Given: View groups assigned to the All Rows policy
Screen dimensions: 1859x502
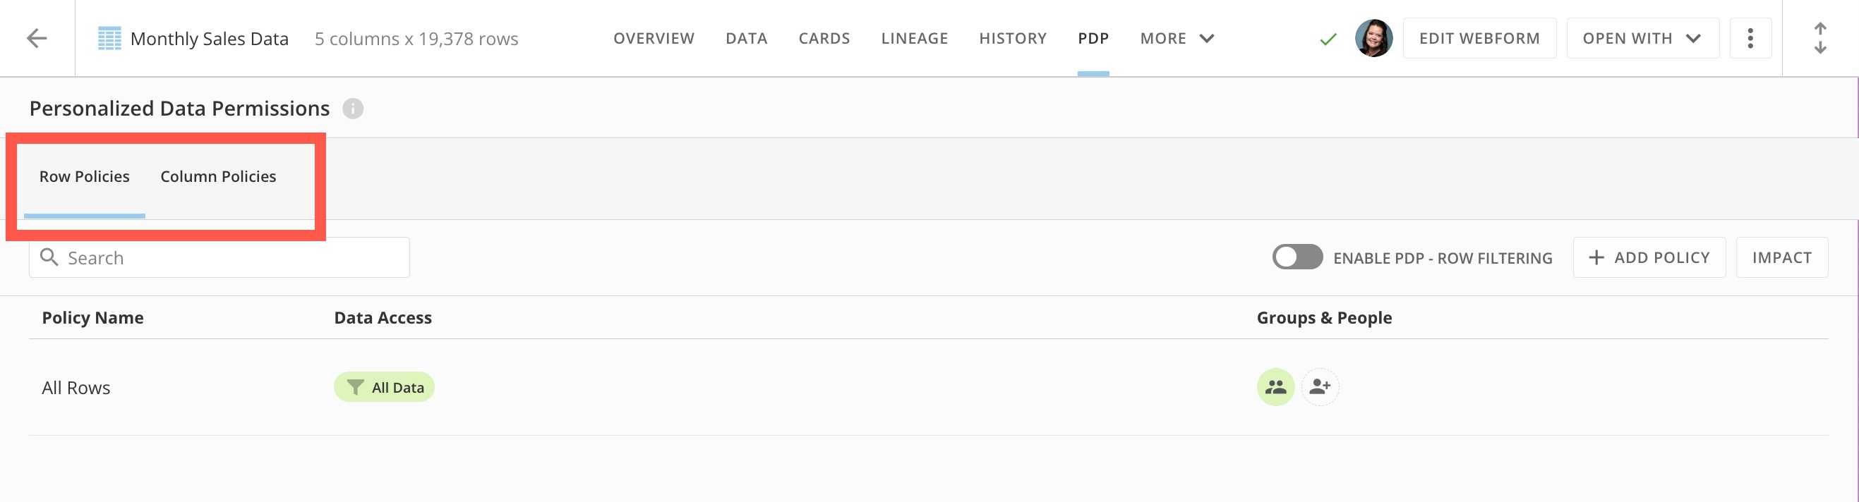Looking at the screenshot, I should [1276, 387].
